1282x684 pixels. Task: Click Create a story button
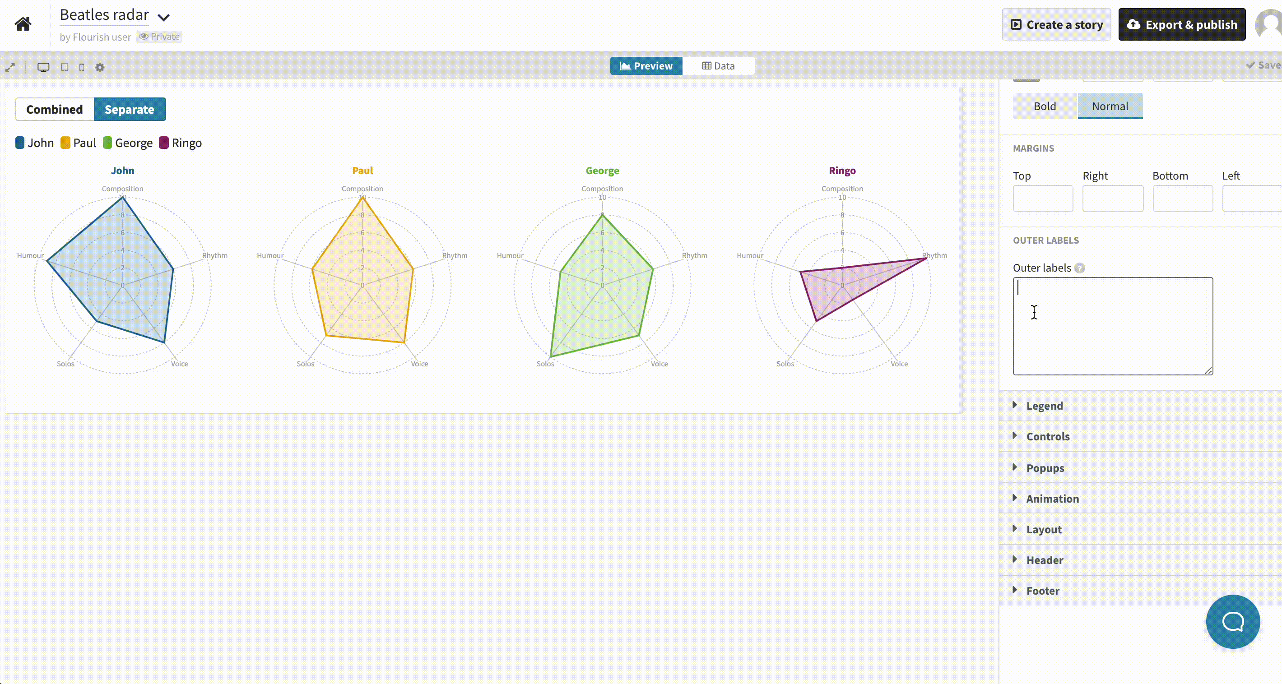[1056, 24]
